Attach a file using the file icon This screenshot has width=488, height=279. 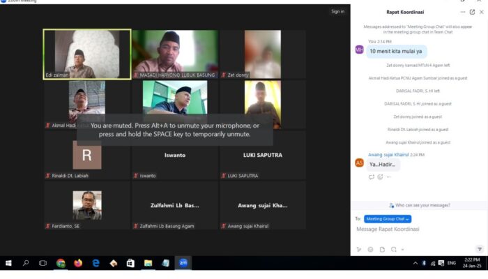(x=382, y=250)
